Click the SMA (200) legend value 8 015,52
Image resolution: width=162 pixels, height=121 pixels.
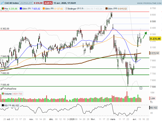(x=122, y=9)
